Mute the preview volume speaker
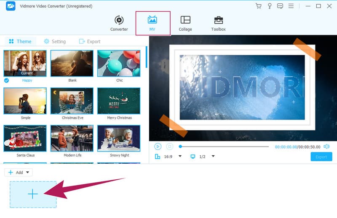337x218 pixels. click(x=326, y=146)
